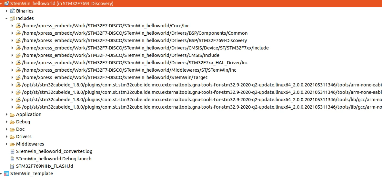382x178 pixels.
Task: Expand the Middlewares/ST/STemWin/inc include path
Action: click(13, 70)
